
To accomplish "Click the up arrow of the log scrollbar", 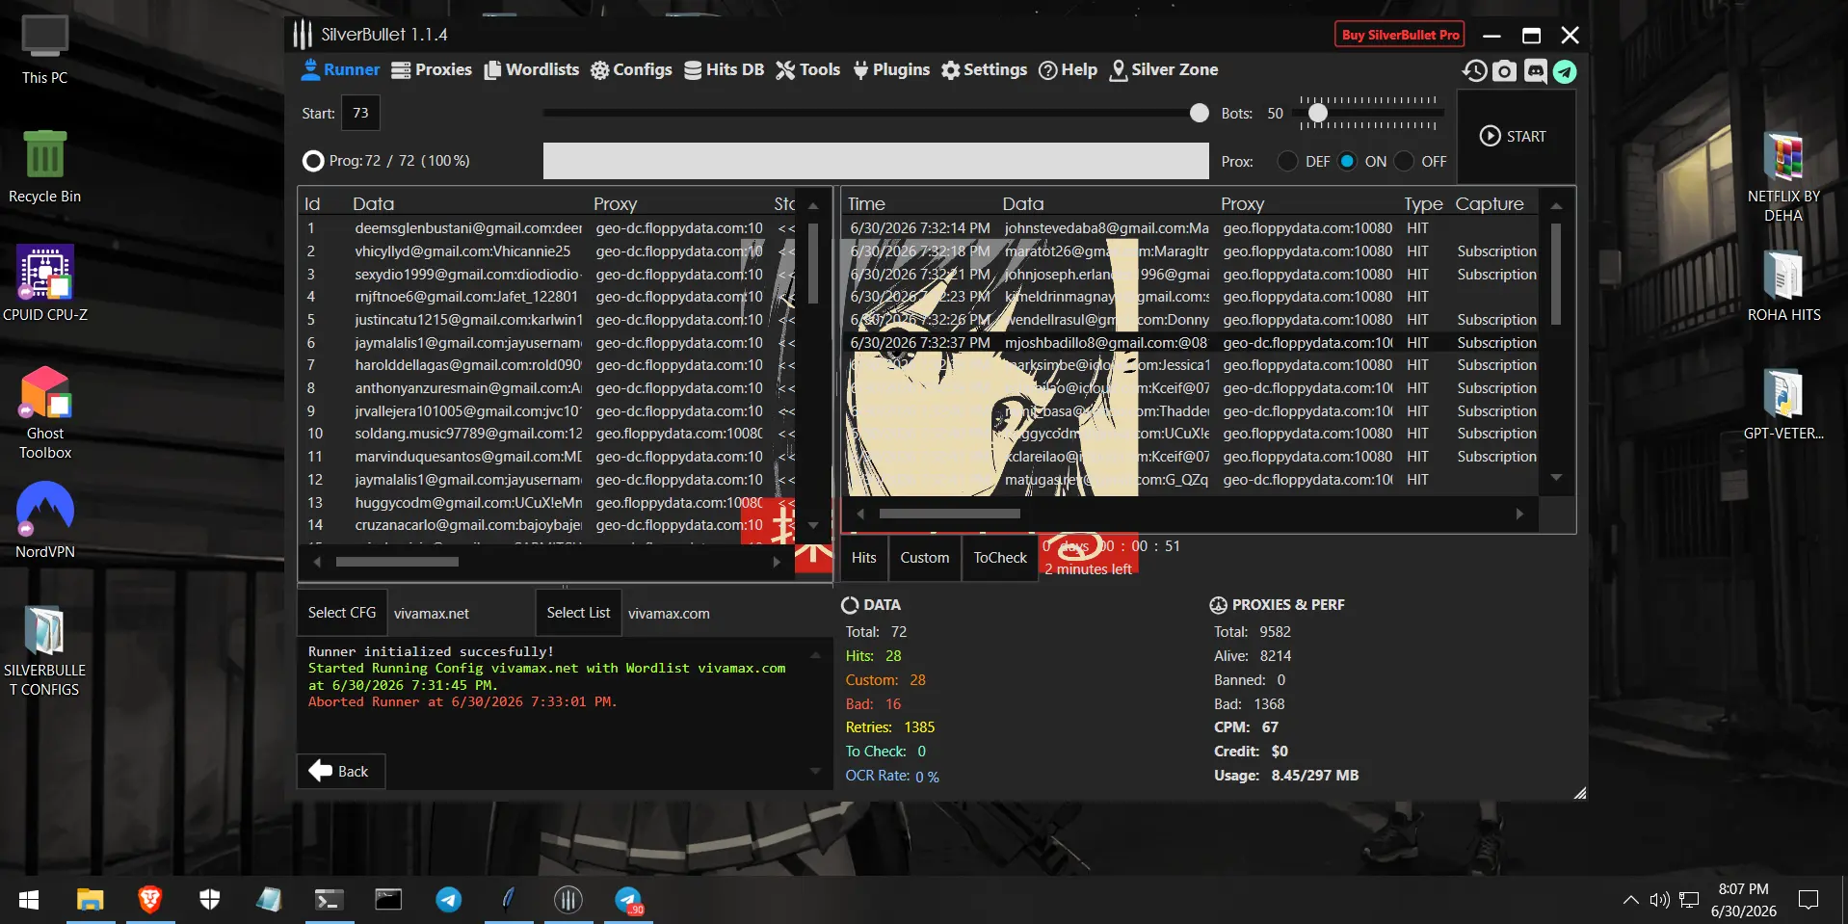I will point(815,655).
